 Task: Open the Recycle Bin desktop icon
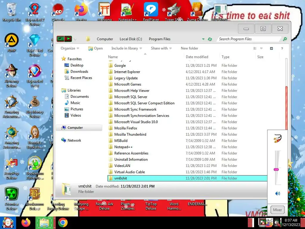tap(12, 12)
